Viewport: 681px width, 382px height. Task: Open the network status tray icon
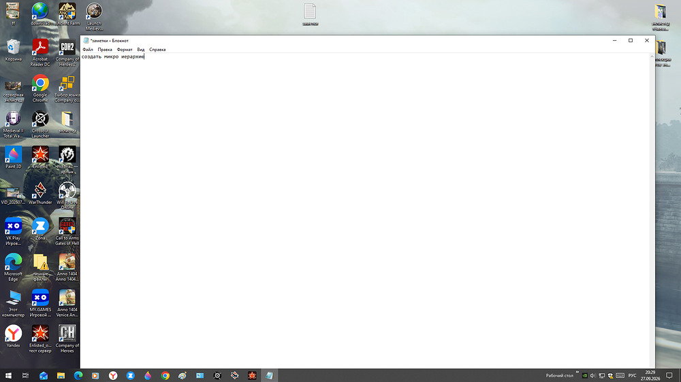601,375
